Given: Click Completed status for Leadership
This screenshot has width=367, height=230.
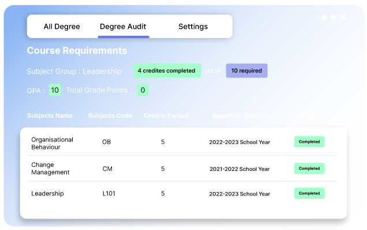Looking at the screenshot, I should click(x=309, y=194).
